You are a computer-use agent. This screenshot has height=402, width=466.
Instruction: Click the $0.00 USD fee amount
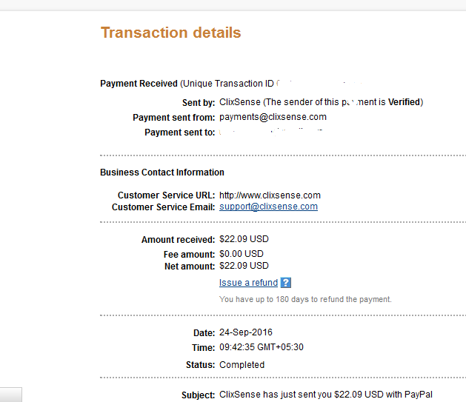click(242, 253)
